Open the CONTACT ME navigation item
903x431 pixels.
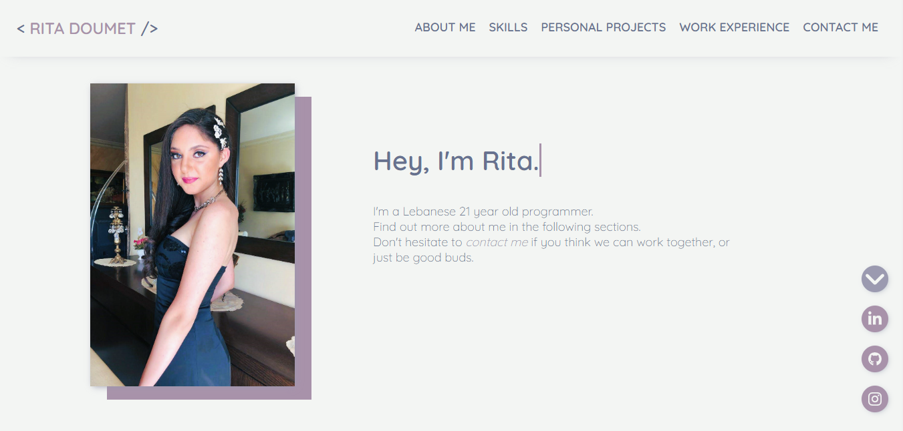tap(840, 27)
